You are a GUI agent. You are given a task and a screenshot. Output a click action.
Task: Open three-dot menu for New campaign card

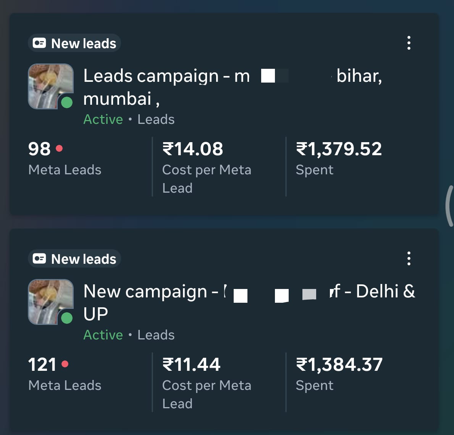click(409, 258)
